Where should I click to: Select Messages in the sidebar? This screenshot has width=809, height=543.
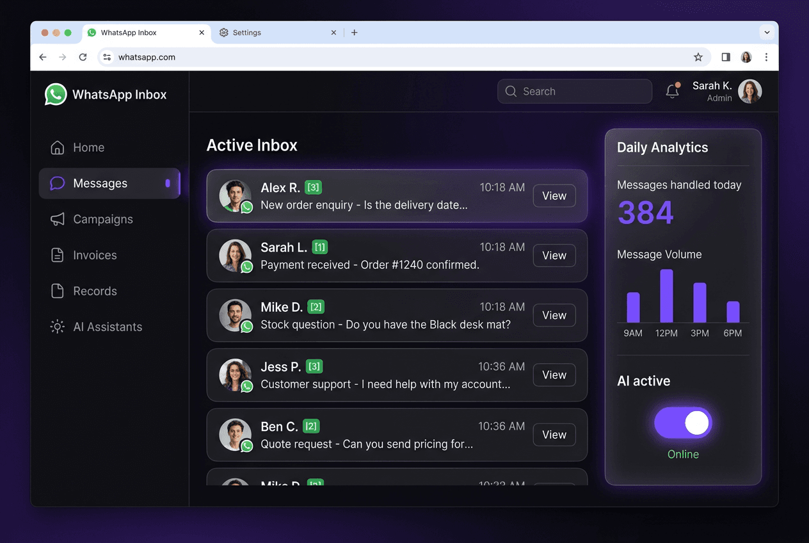[x=109, y=183]
